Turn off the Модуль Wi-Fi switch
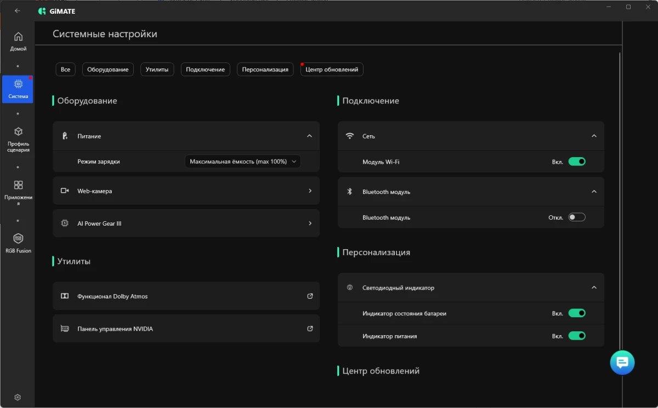The width and height of the screenshot is (658, 408). click(x=577, y=162)
